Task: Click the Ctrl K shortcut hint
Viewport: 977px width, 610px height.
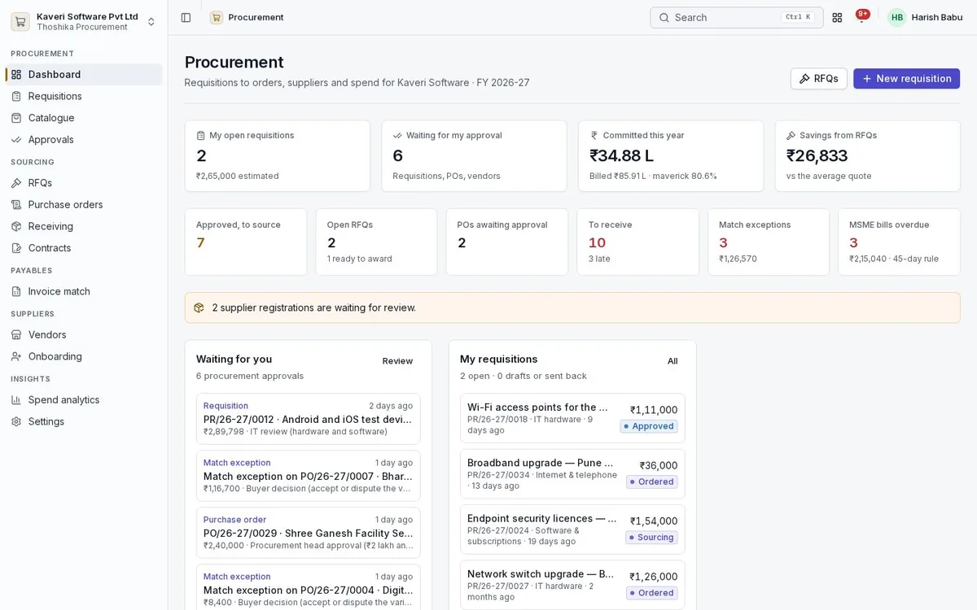Action: 797,17
